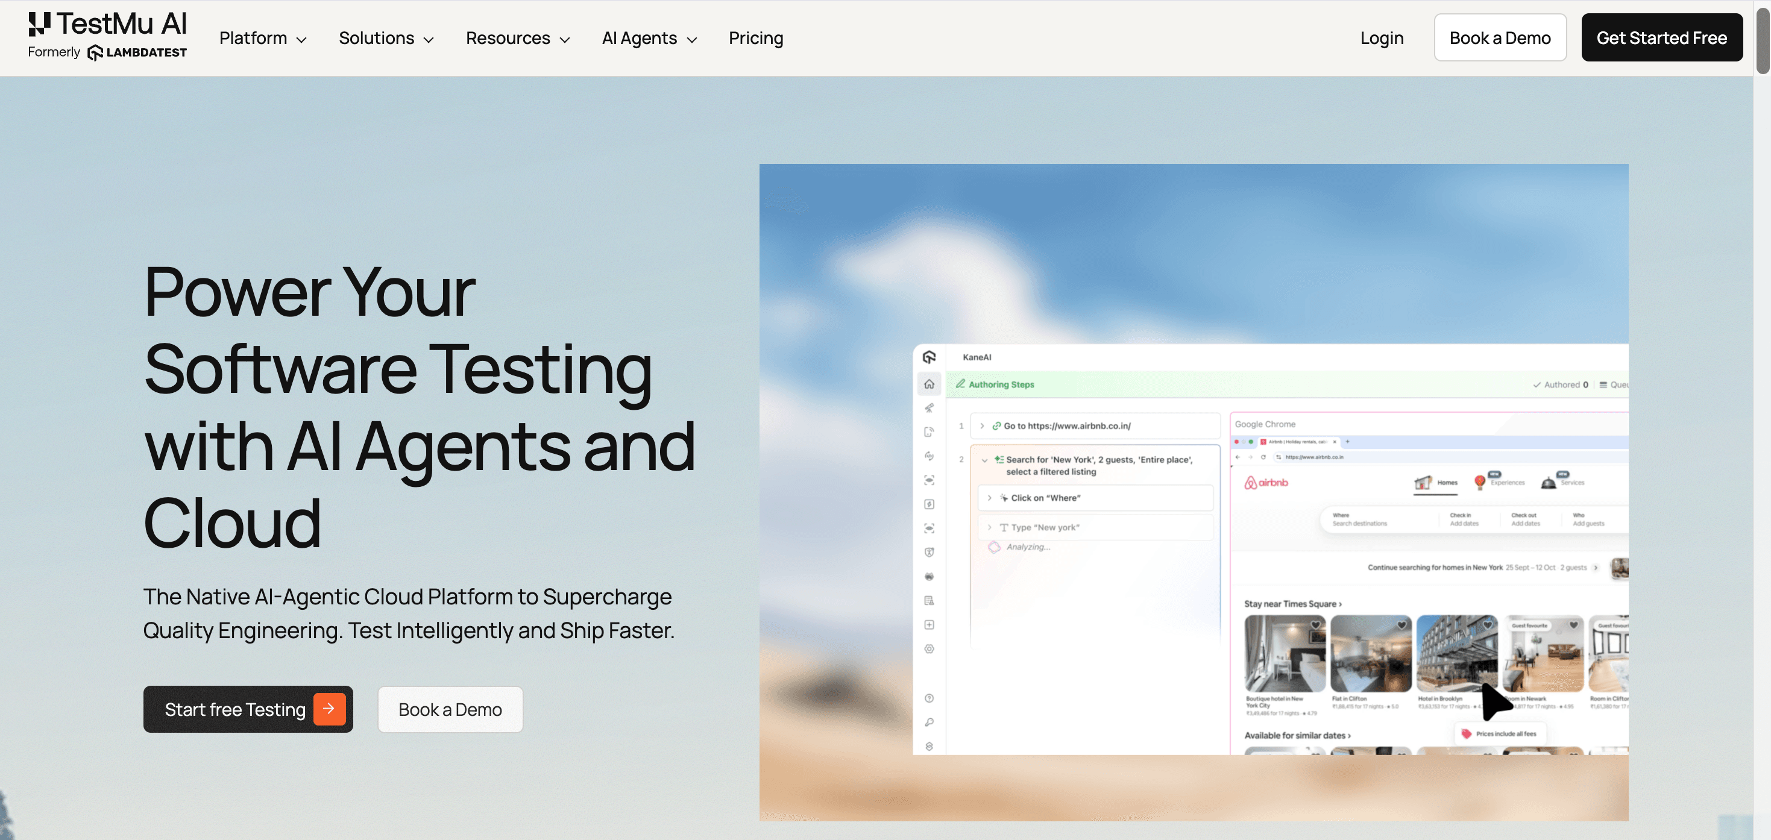Click the telescope icon in KaneAI sidebar
Screen dimensions: 1771x840
[929, 409]
